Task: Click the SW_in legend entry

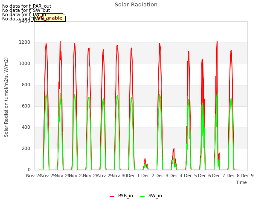Action: tap(151, 195)
